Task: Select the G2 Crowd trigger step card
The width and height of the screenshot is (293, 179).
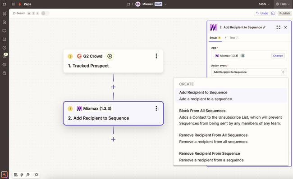Action: [x=113, y=61]
